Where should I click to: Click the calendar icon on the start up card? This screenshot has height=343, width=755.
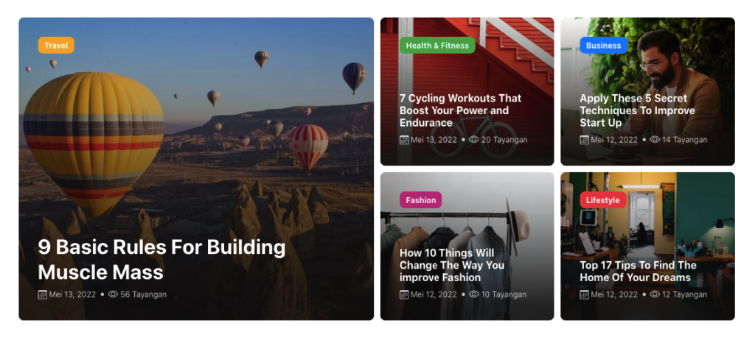[x=584, y=140]
